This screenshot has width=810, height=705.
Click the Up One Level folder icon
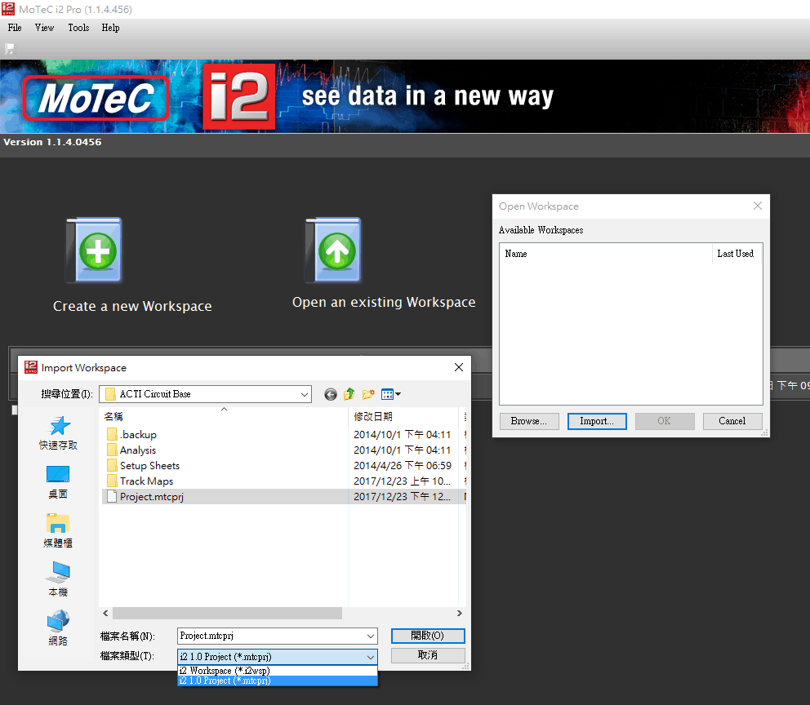click(x=349, y=394)
